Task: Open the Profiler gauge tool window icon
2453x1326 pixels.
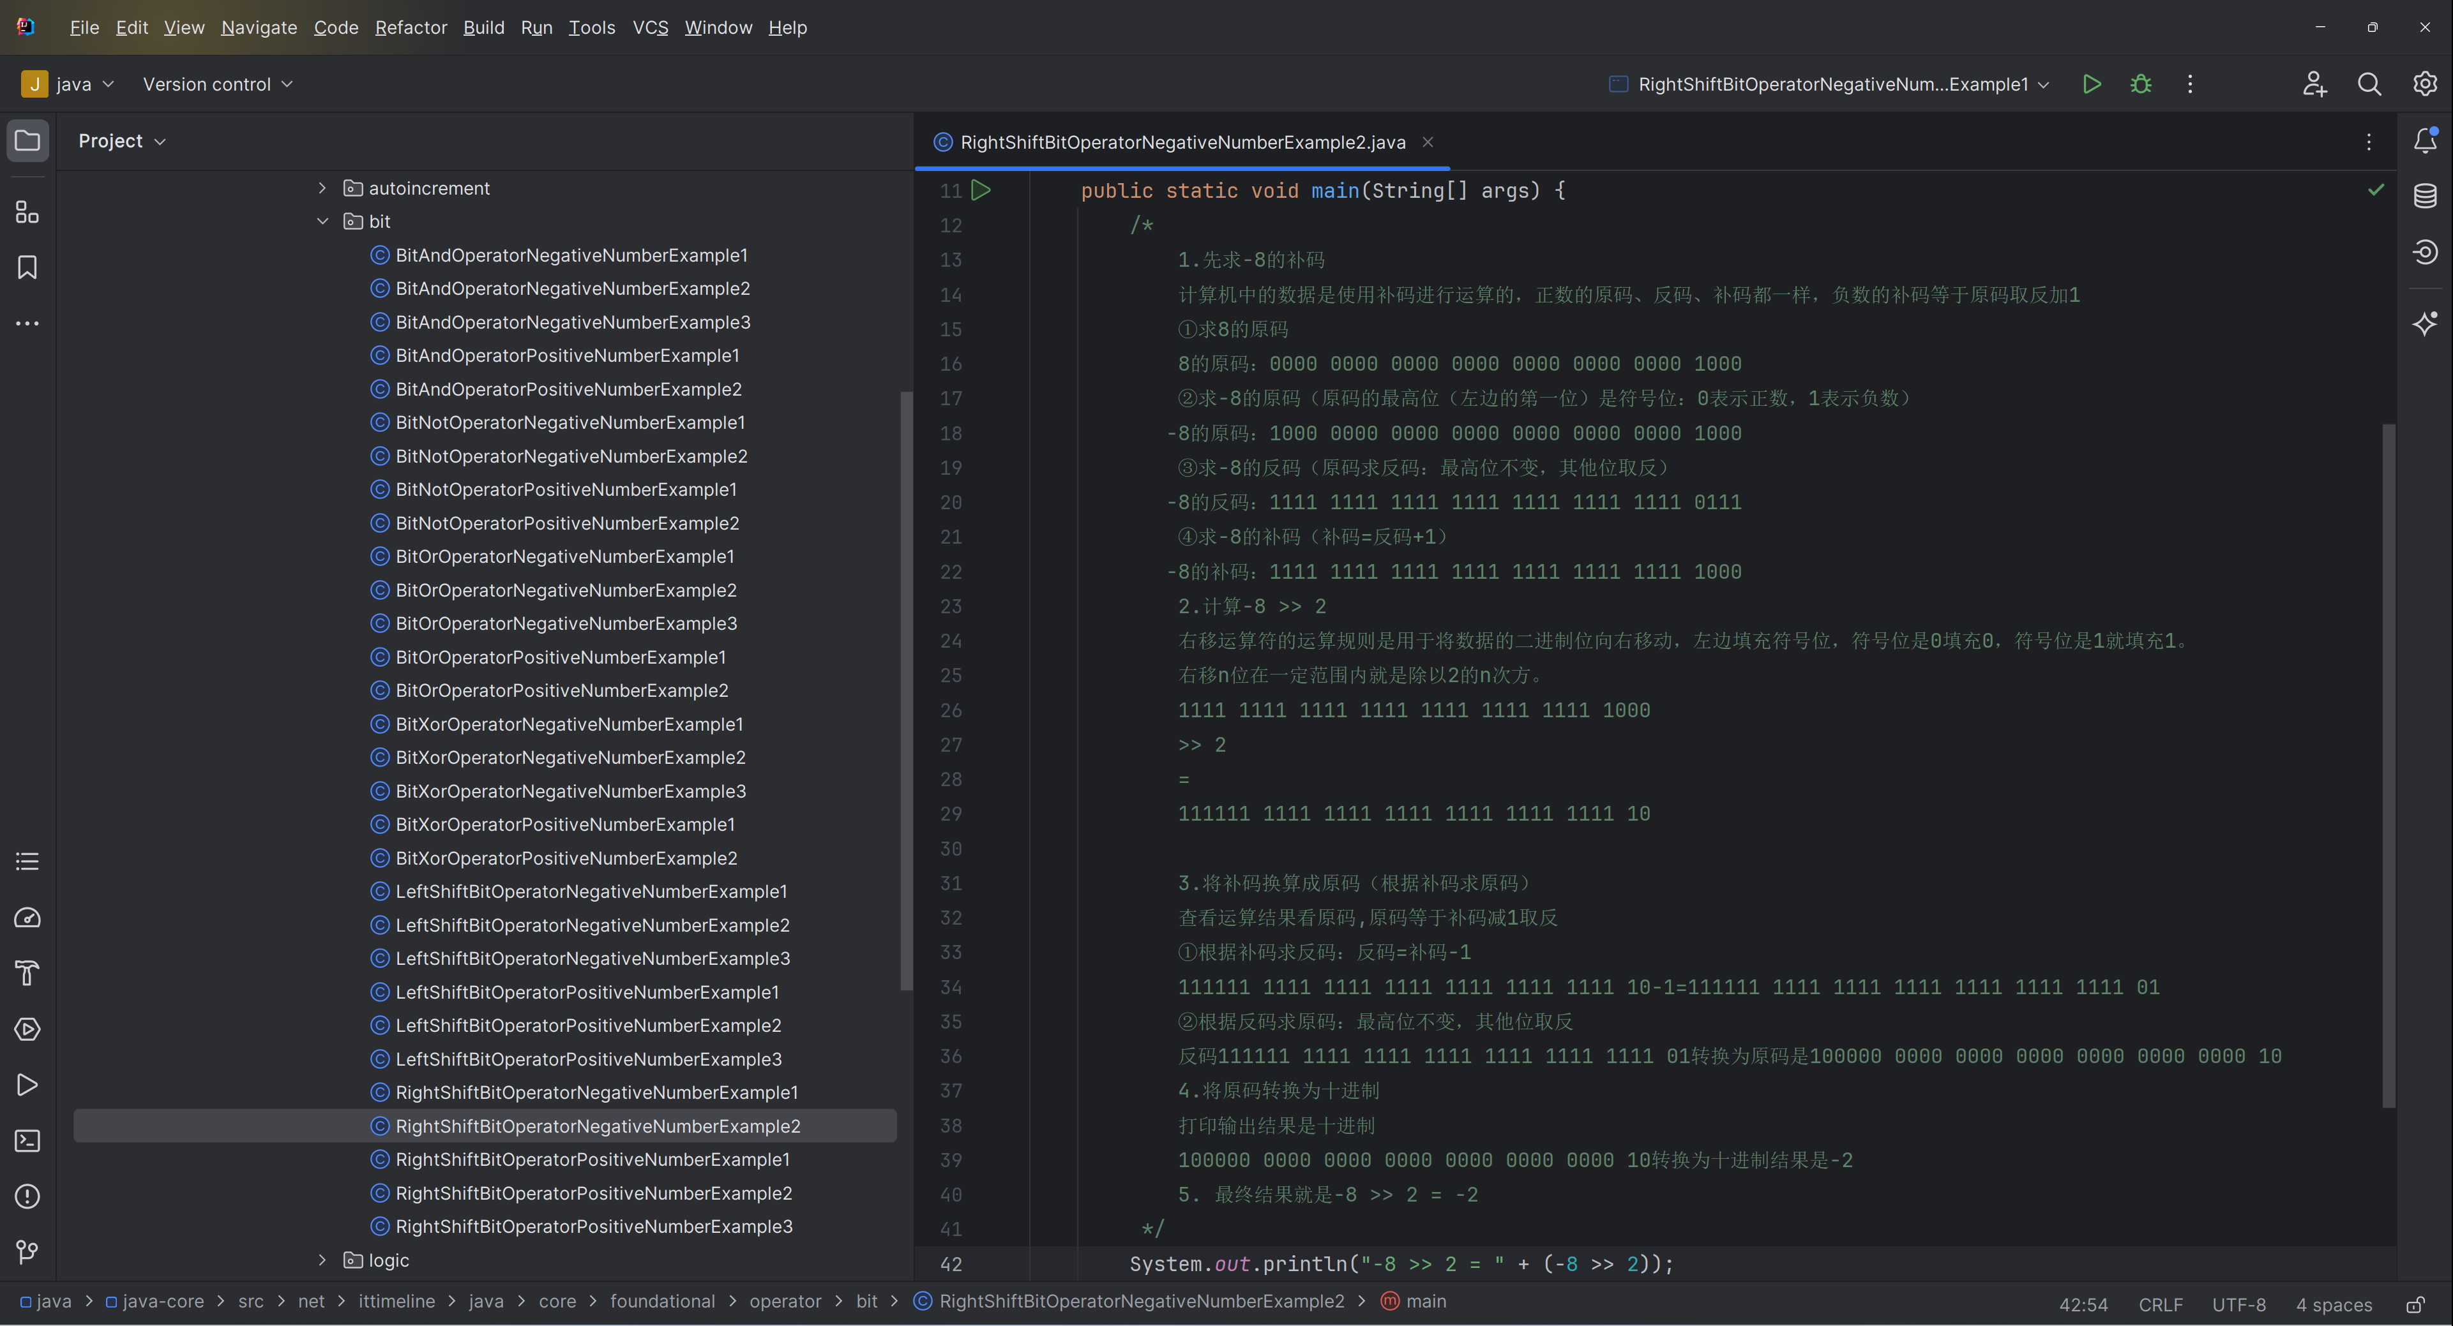Action: click(27, 918)
